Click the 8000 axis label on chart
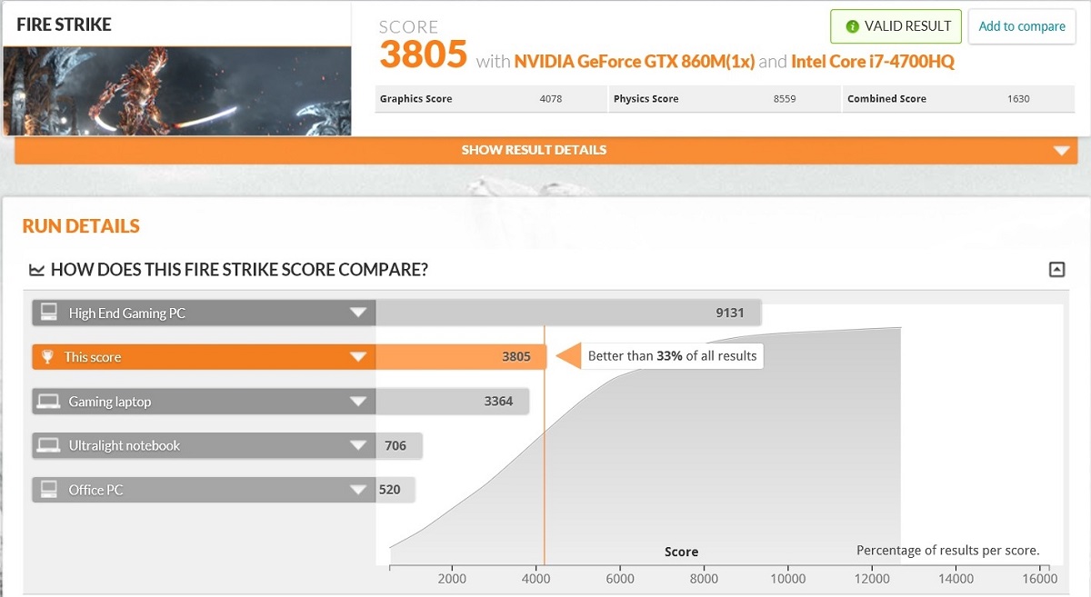1091x597 pixels. tap(704, 579)
